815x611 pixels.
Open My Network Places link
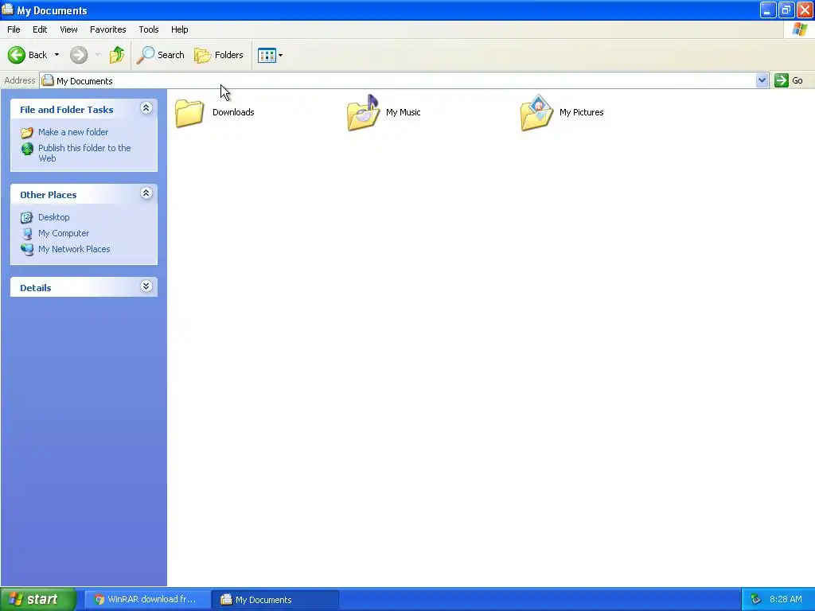pos(74,249)
